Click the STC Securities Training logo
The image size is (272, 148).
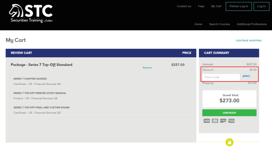(31, 14)
